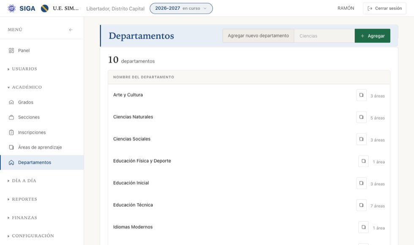Collapse the ACADÉMICO menu section

coord(25,87)
